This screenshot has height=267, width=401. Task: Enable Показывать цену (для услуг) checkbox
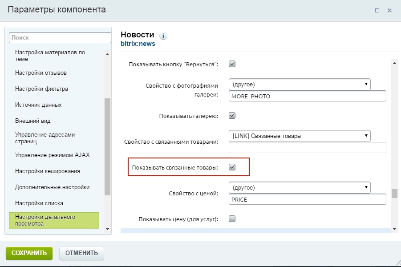coord(232,219)
